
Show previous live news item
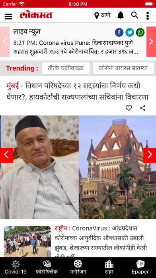(x=5, y=42)
